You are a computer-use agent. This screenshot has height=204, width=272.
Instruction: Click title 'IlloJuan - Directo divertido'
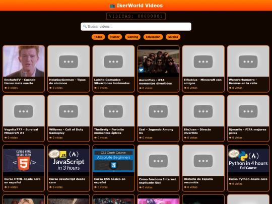[197, 131]
